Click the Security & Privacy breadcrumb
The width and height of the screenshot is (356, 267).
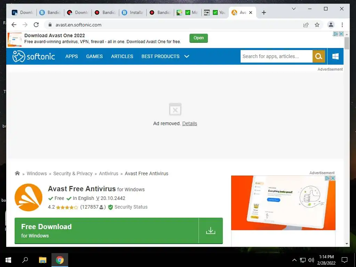click(x=73, y=173)
